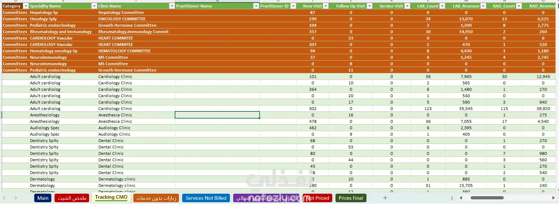Viewport: 559px width, 204px height.
Task: Select the LAB_Revenue value 885
Action: coord(466,179)
